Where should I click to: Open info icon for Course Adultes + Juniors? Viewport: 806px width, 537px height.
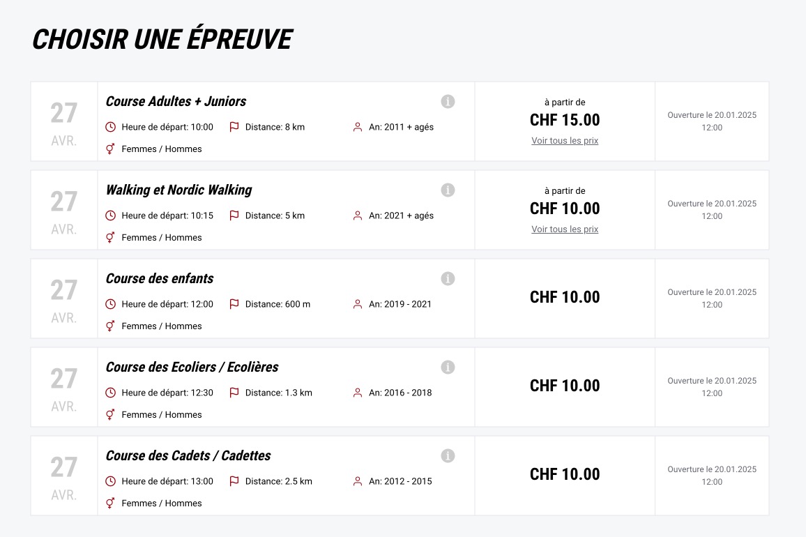coord(448,102)
